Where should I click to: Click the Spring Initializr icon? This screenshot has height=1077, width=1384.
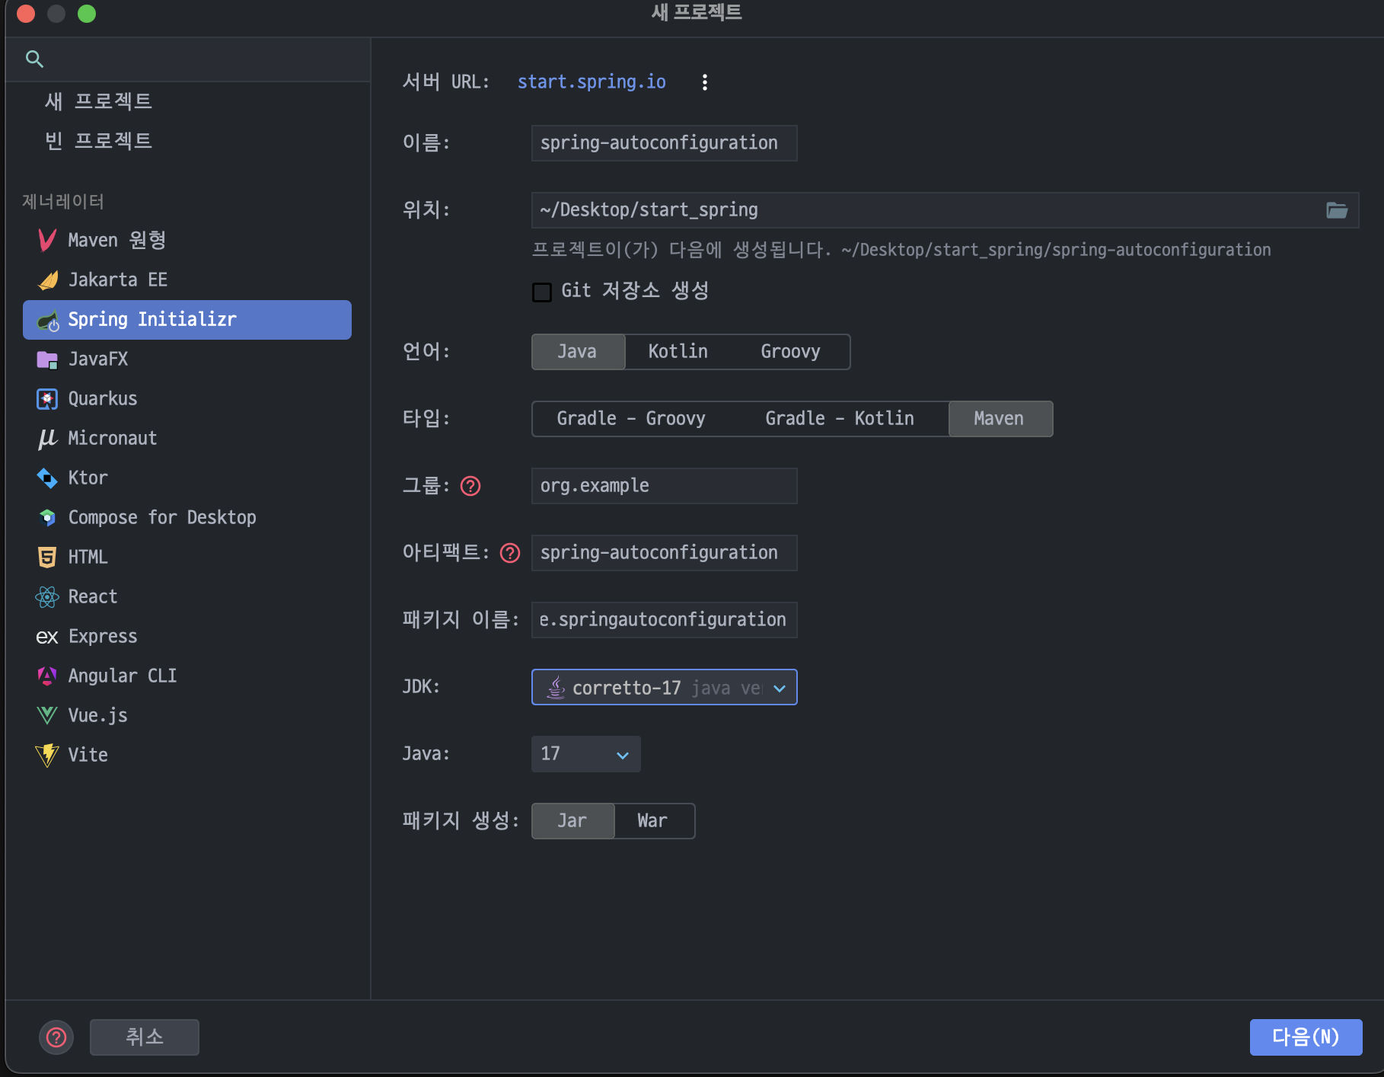[48, 321]
